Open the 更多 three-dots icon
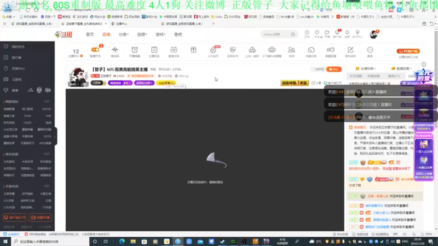Image resolution: width=438 pixels, height=246 pixels. click(370, 50)
